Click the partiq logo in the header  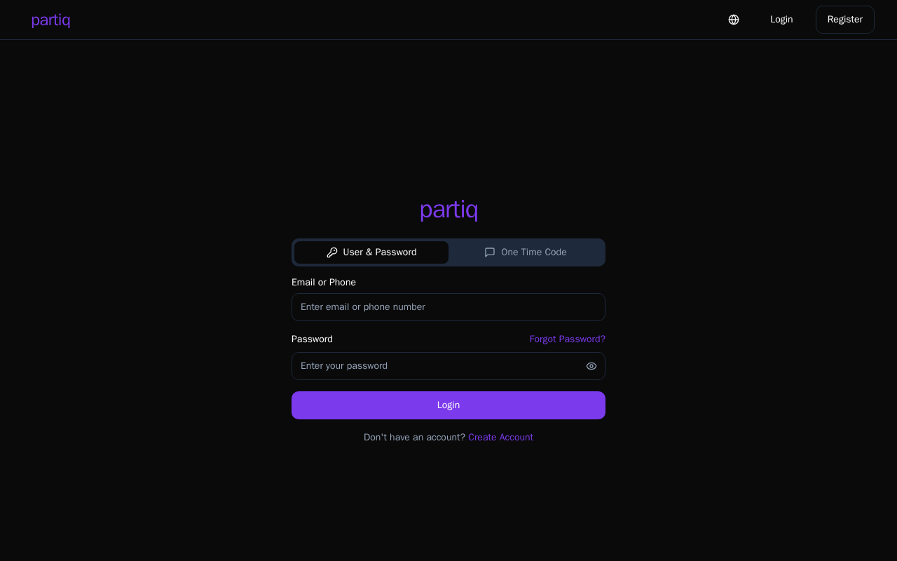coord(50,20)
